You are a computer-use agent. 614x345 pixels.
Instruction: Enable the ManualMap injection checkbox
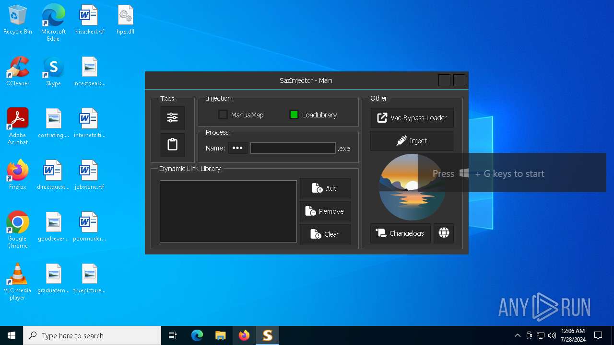pos(223,115)
